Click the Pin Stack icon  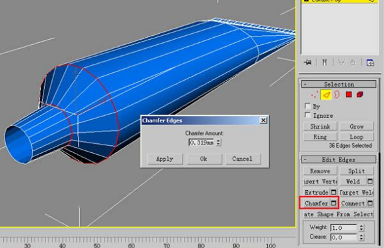click(307, 62)
